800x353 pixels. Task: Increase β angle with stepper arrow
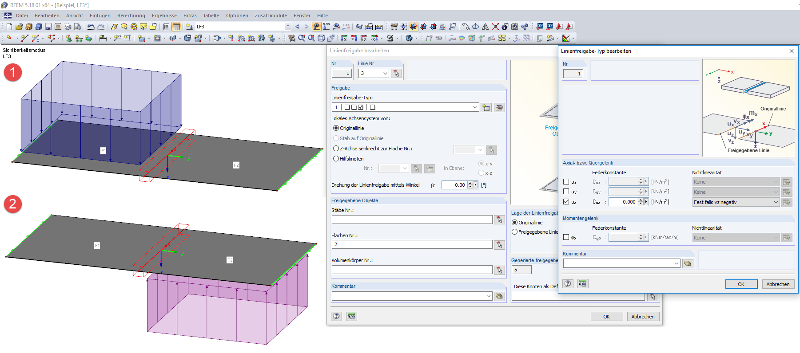pyautogui.click(x=470, y=183)
